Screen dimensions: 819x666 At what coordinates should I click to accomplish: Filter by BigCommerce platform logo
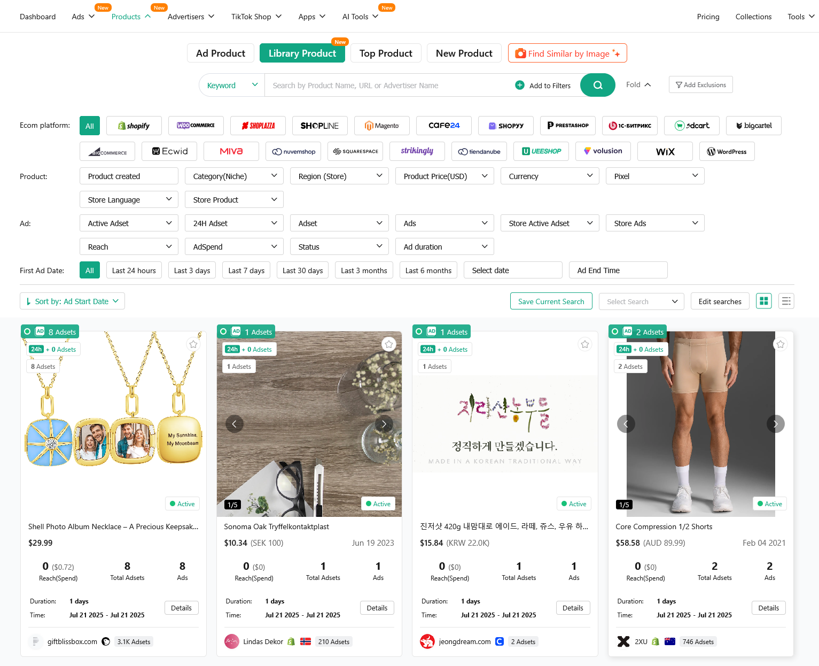[x=107, y=151]
